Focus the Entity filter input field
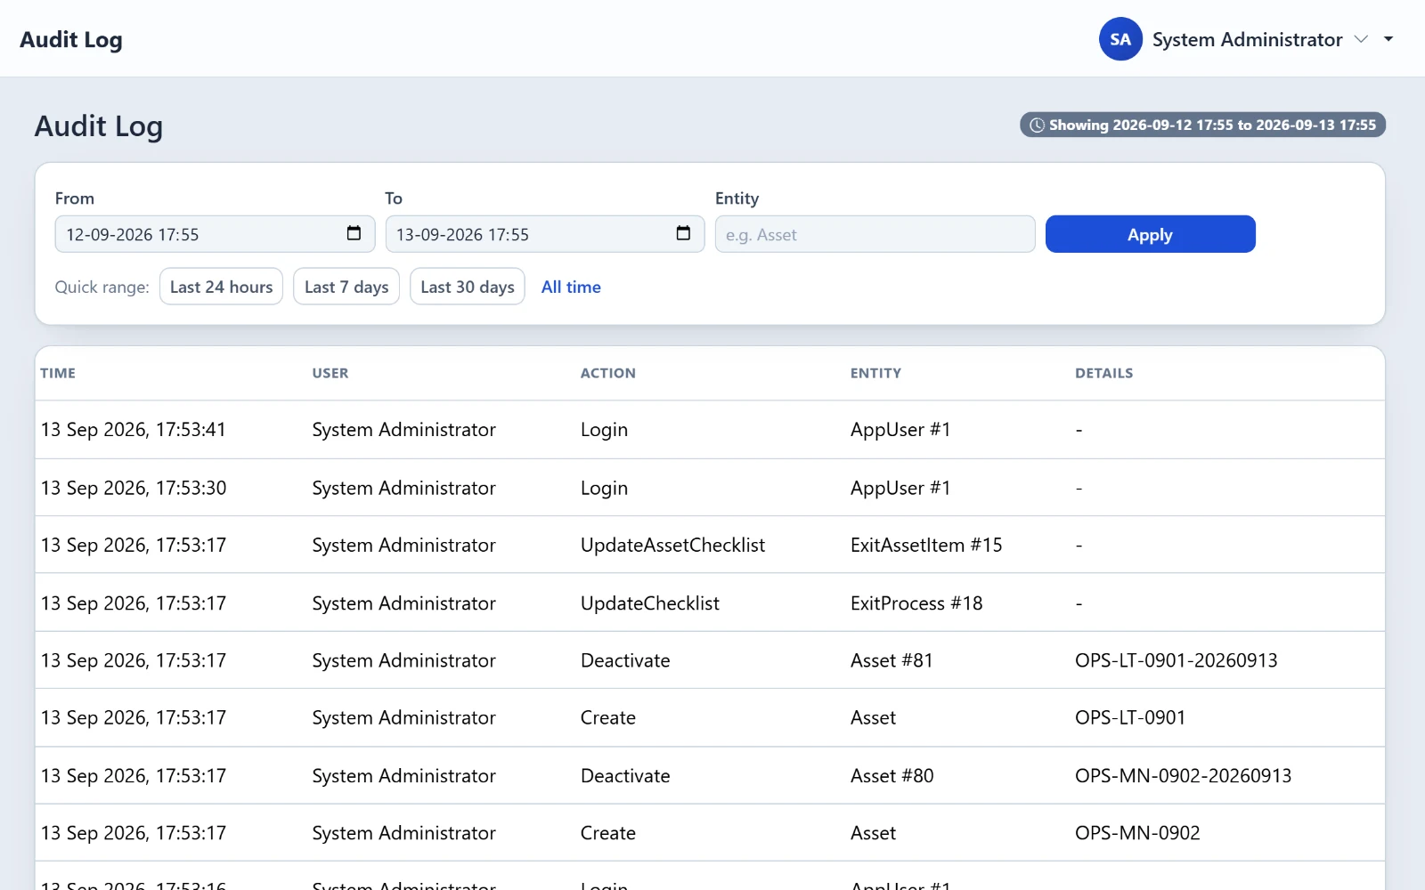Image resolution: width=1425 pixels, height=890 pixels. point(875,234)
